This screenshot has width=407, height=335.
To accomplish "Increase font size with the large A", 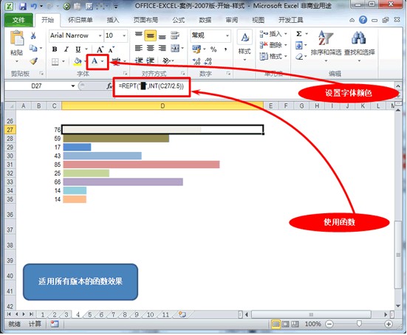I will pyautogui.click(x=100, y=49).
